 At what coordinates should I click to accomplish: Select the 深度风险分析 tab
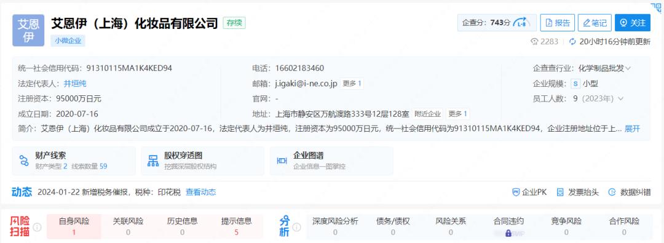336,226
